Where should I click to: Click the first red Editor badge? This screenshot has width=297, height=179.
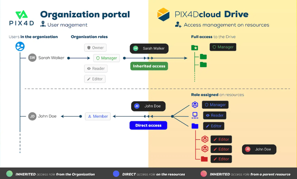click(221, 139)
